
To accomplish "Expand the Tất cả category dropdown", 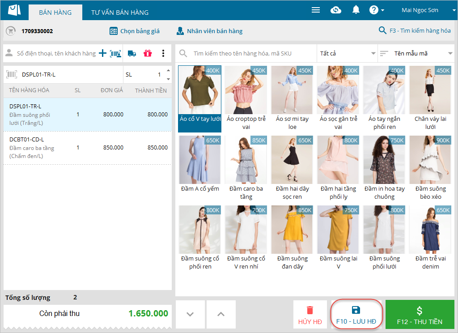I will 347,53.
